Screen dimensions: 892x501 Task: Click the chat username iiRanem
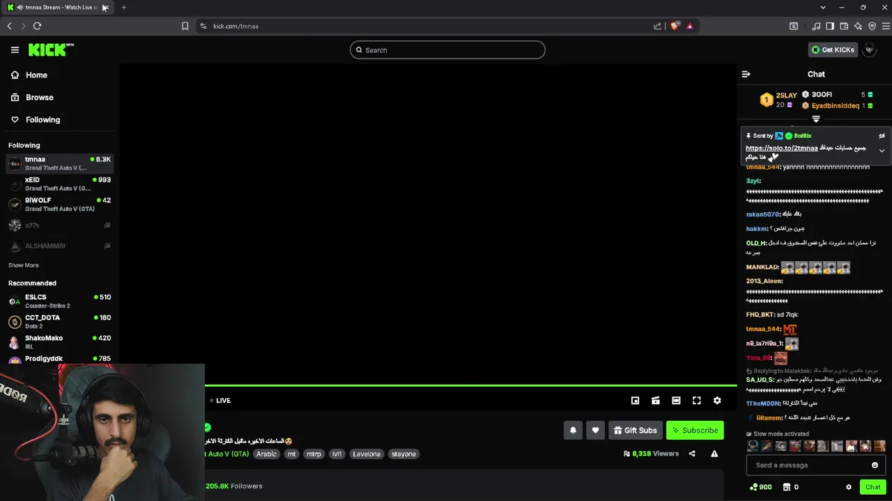769,417
